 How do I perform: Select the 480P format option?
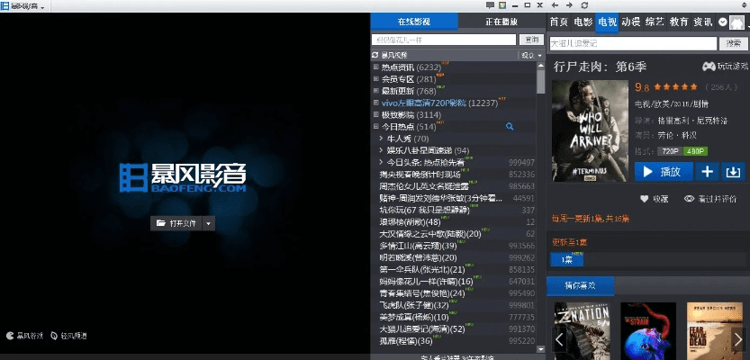pyautogui.click(x=695, y=150)
